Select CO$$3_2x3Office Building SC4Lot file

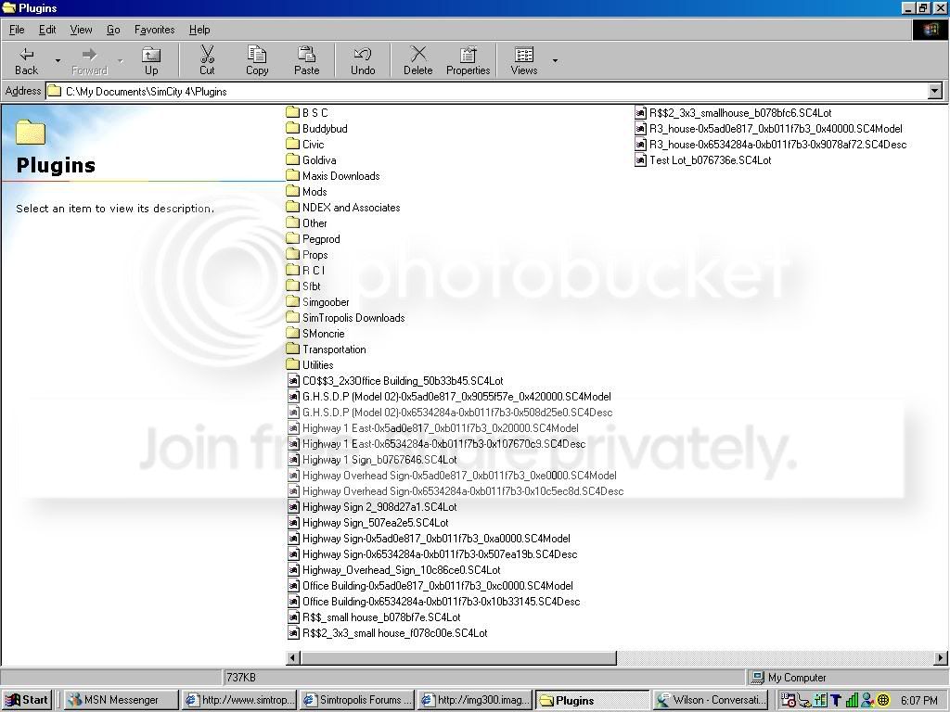(x=395, y=380)
